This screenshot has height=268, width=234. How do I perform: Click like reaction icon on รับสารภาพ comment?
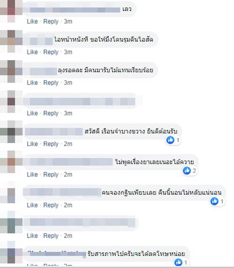179,262
